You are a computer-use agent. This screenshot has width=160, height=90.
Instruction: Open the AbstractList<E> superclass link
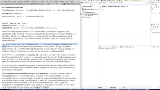pyautogui.click(x=17, y=25)
